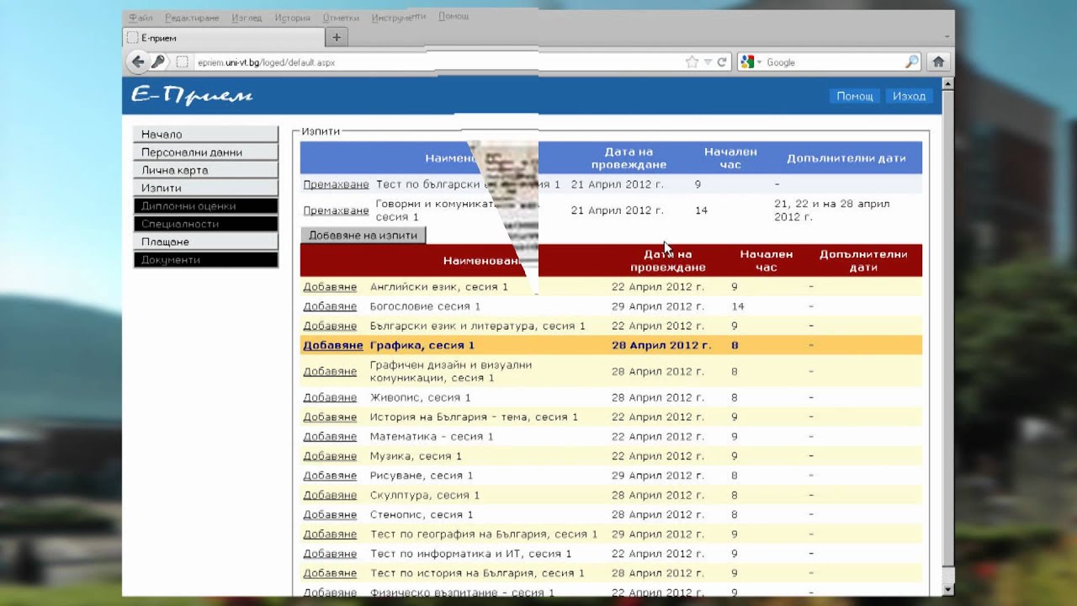Image resolution: width=1077 pixels, height=606 pixels.
Task: Click the key identity icon beside the address bar
Action: (158, 61)
